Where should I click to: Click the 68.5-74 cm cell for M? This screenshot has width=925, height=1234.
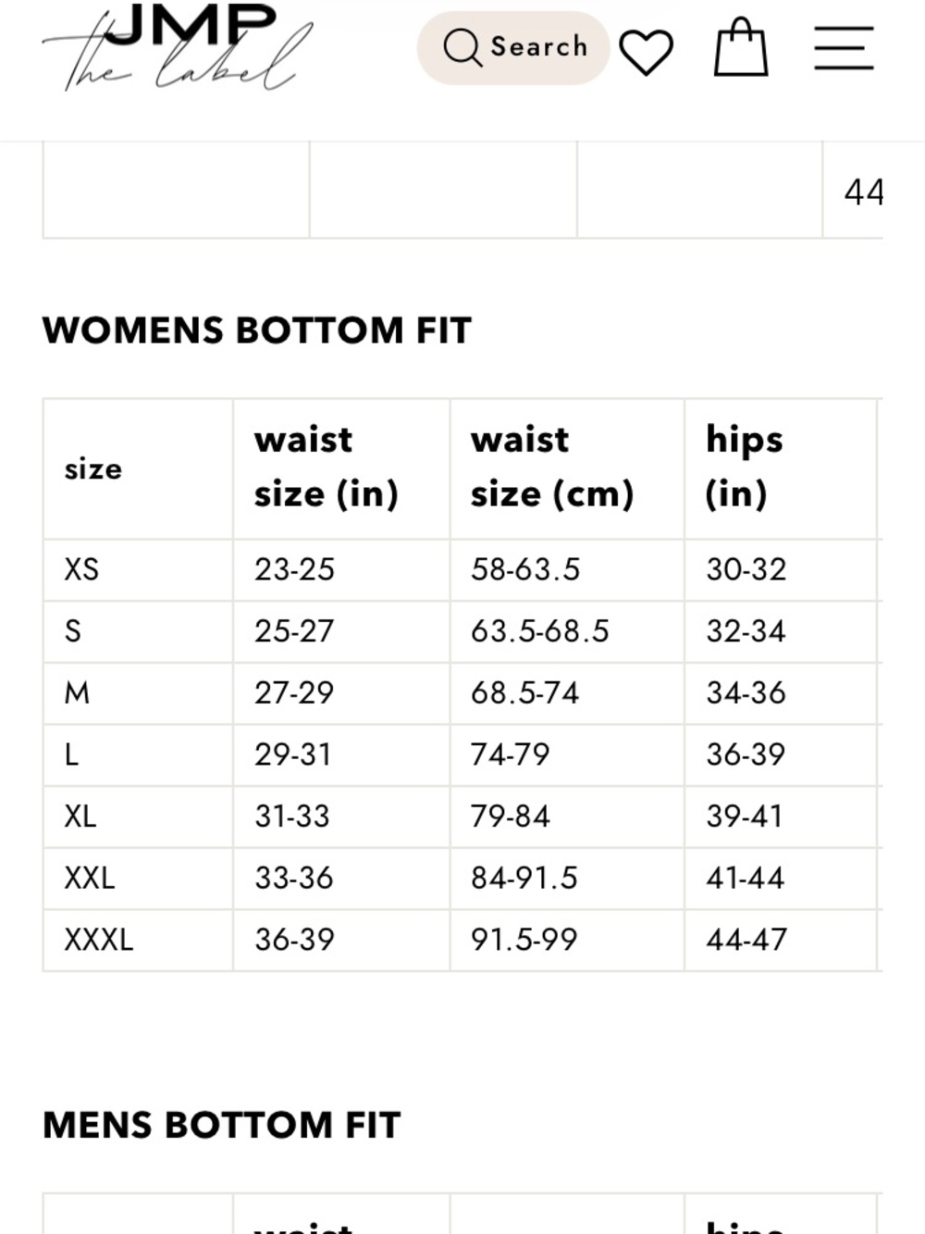(x=524, y=693)
